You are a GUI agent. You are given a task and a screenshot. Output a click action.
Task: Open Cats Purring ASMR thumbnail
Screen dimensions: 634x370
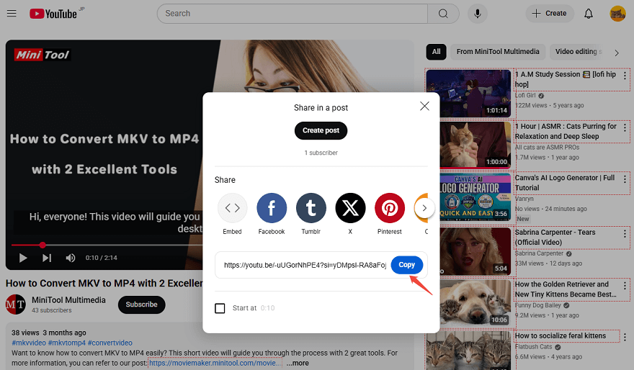475,145
